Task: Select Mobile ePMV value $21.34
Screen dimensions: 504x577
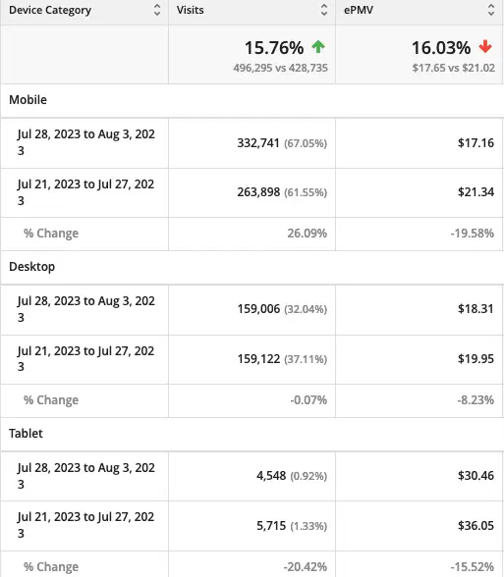Action: [476, 192]
